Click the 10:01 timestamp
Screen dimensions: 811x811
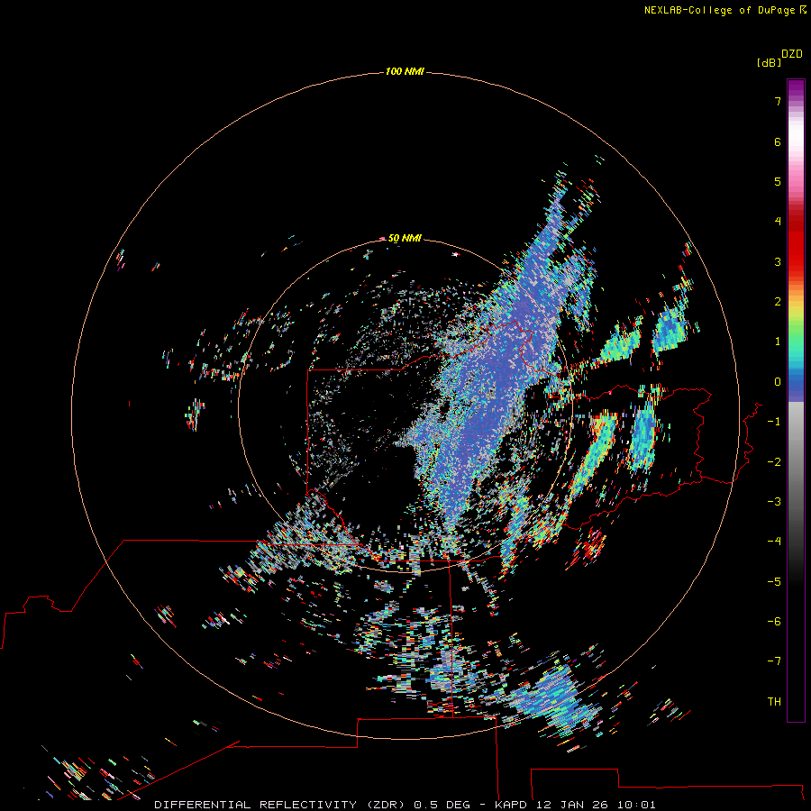[x=637, y=805]
